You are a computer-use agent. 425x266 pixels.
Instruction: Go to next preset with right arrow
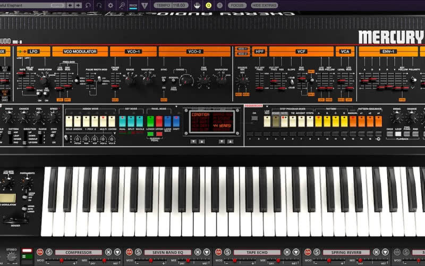tap(77, 5)
